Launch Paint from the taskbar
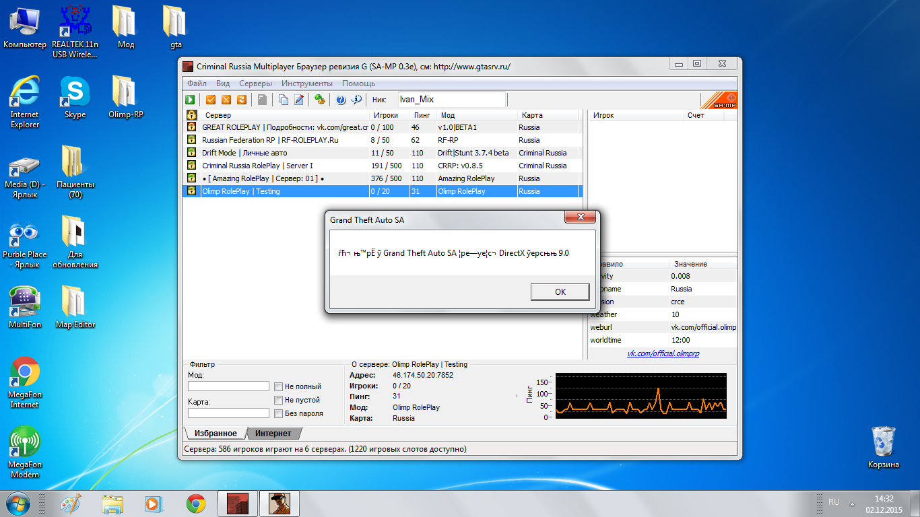This screenshot has width=920, height=517. point(71,504)
